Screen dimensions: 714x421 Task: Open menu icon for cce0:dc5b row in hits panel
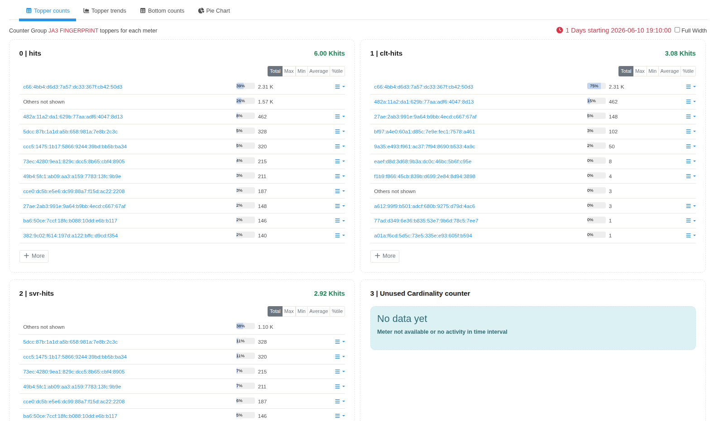pyautogui.click(x=340, y=191)
